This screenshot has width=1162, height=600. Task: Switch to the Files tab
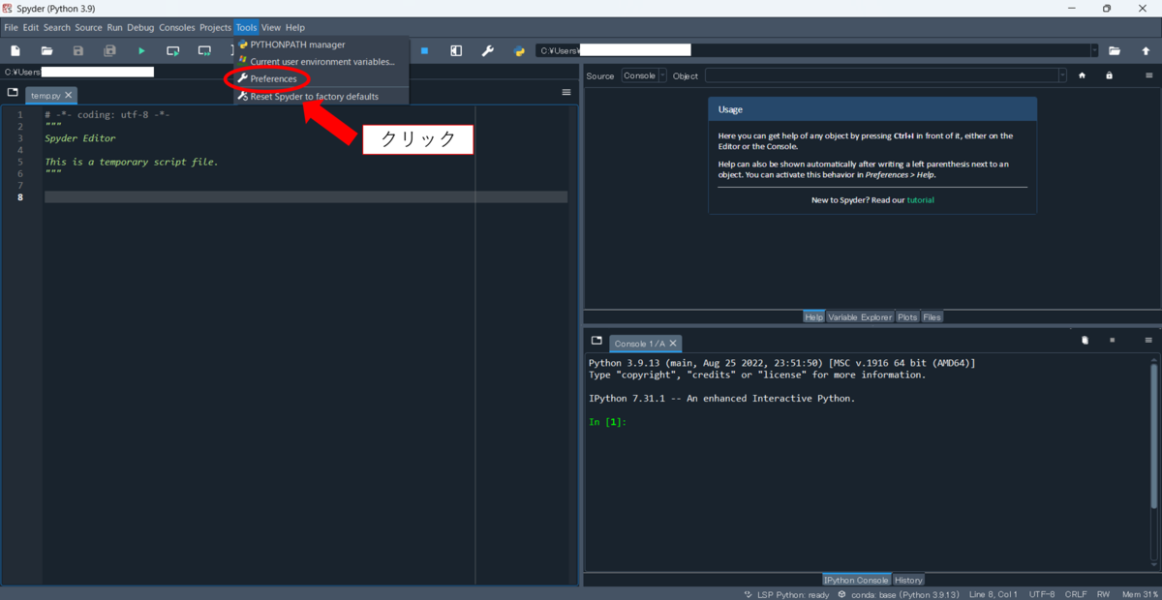click(x=932, y=316)
